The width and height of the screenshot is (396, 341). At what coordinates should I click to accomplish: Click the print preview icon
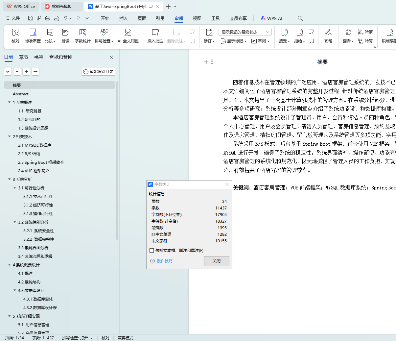(56, 18)
